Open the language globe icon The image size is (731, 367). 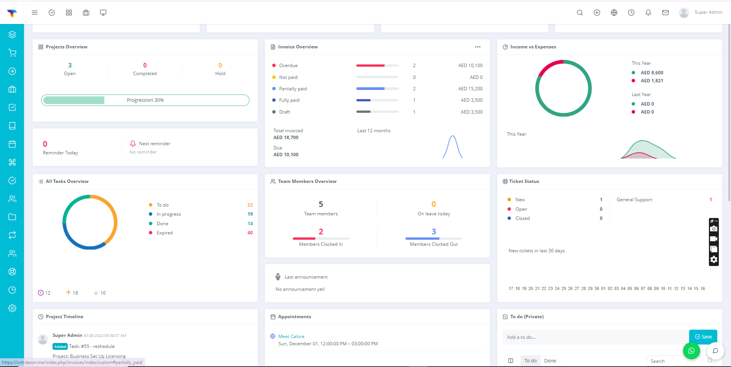(x=614, y=13)
